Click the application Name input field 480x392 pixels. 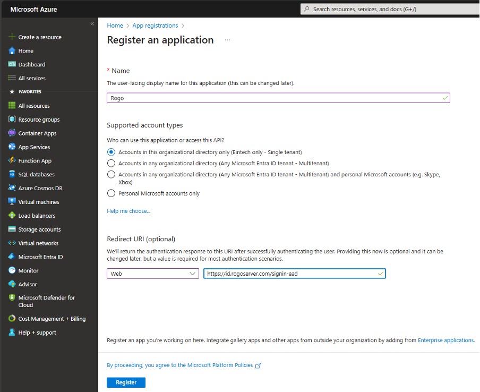coord(278,98)
